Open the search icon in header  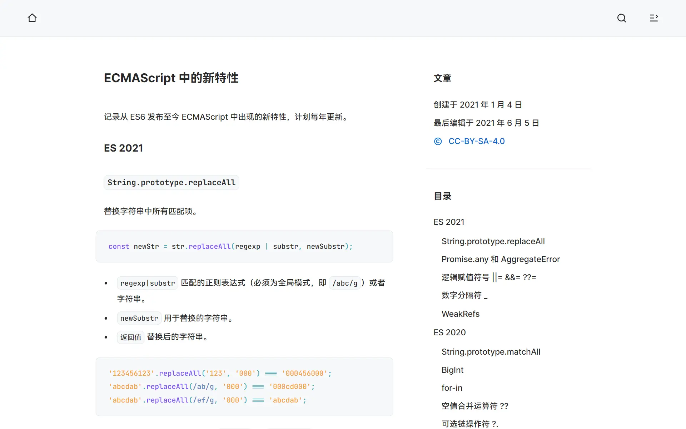pos(621,18)
